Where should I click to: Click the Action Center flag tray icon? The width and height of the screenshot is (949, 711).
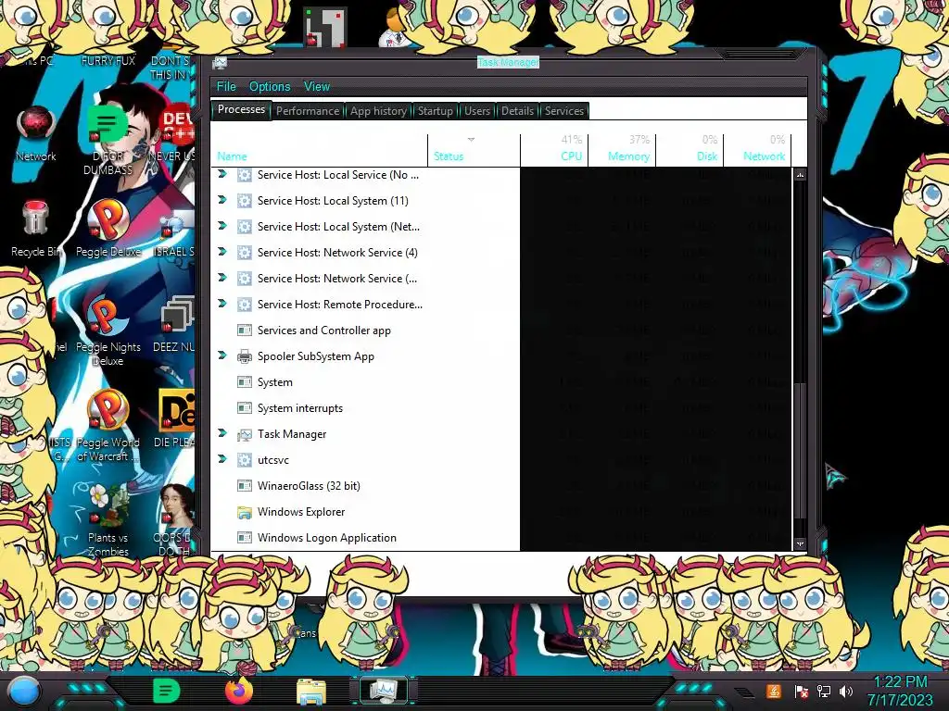(801, 691)
